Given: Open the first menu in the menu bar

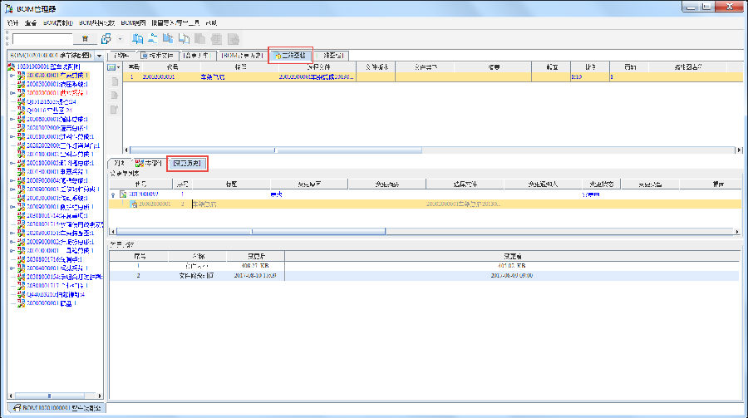Looking at the screenshot, I should click(12, 22).
